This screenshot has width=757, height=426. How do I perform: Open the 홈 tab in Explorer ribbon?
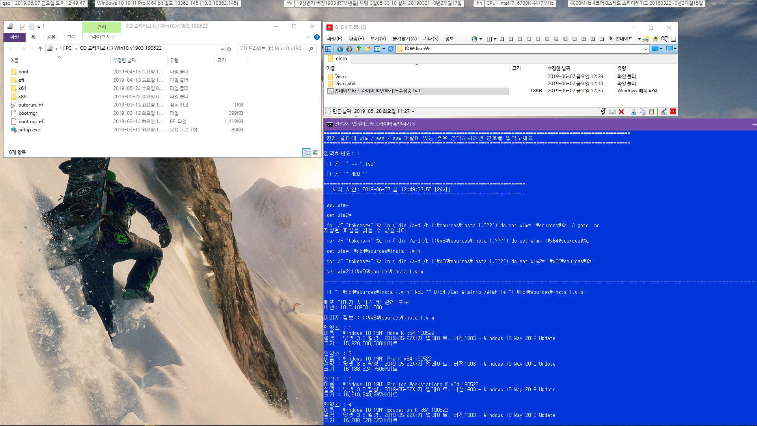coord(33,37)
